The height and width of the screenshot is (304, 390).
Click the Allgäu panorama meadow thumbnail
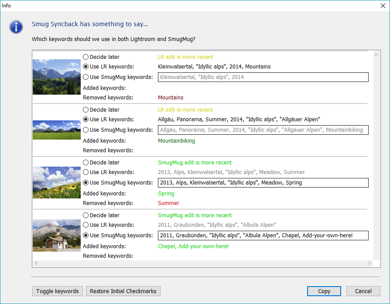pyautogui.click(x=57, y=130)
